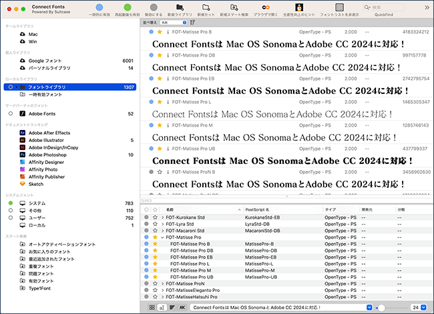Viewport: 434px width, 314px height.
Task: Select Adobe Photoshop in document tracking
Action: pyautogui.click(x=47, y=155)
